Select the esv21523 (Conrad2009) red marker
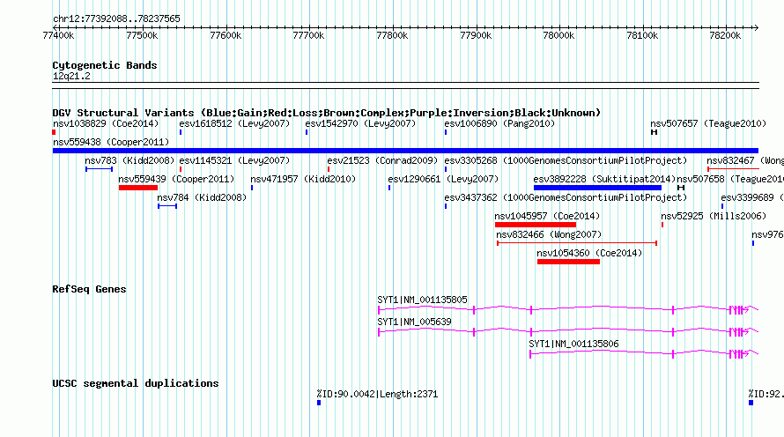Viewport: 784px width, 437px height. click(329, 169)
